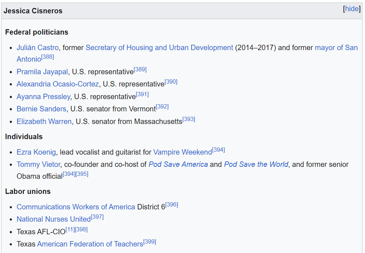This screenshot has width=365, height=253.
Task: Open citation reference 398
Action: click(81, 230)
